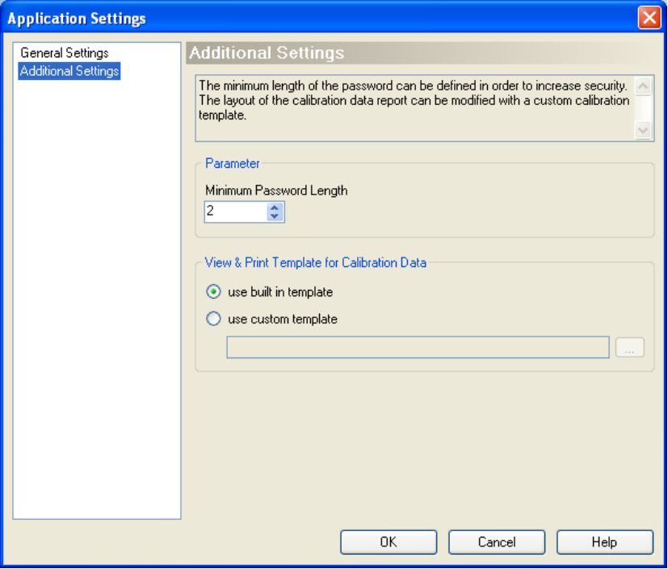Click the custom template path text box
Screen dimensions: 668x569
pos(418,347)
